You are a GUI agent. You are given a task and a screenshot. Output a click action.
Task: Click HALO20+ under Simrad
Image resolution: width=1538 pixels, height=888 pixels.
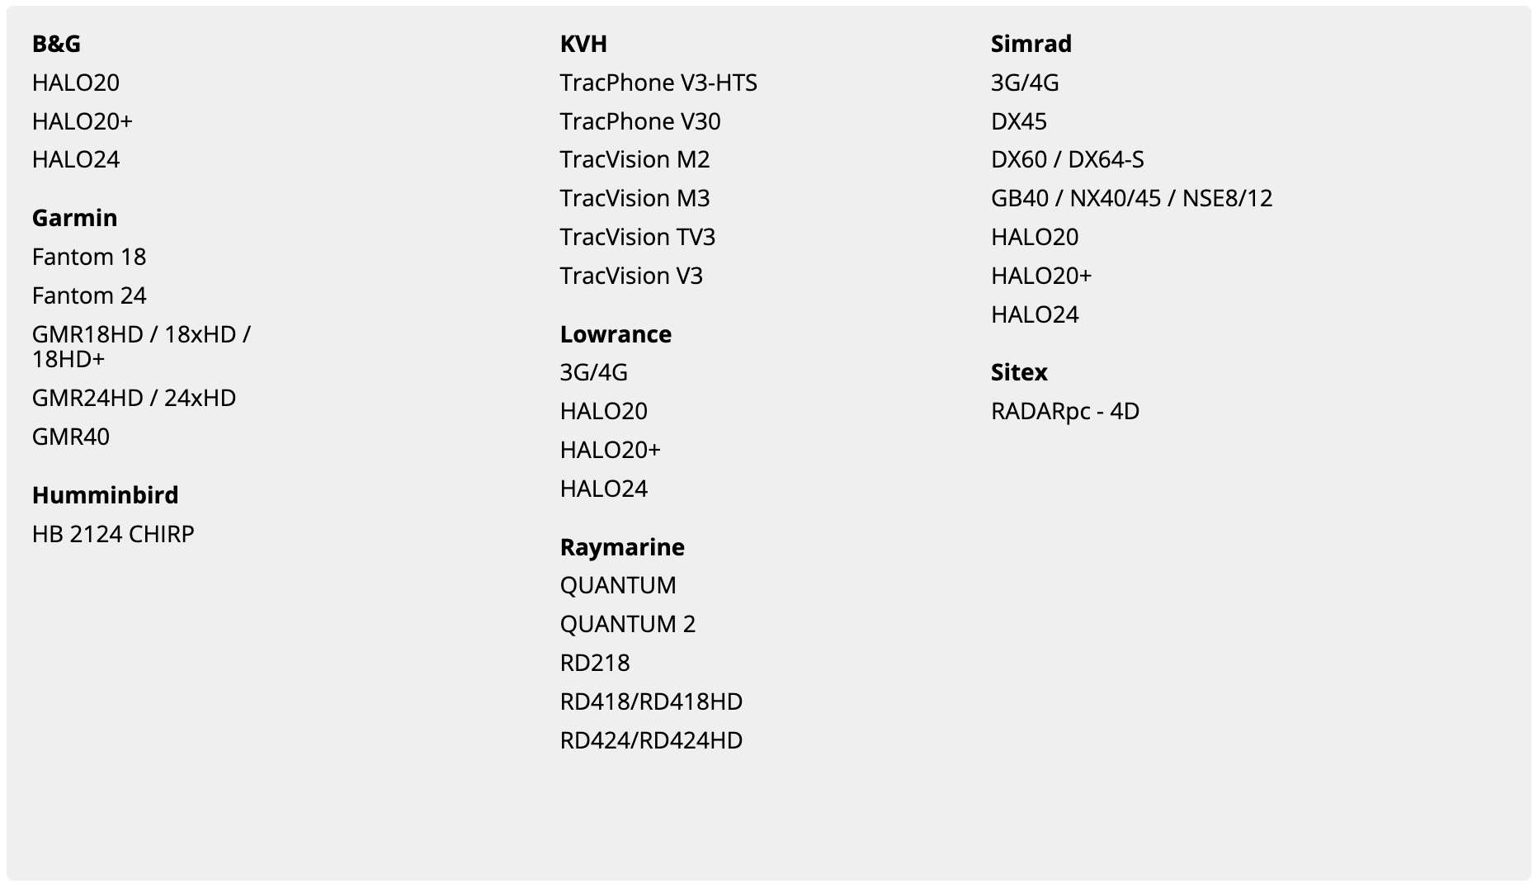coord(1041,276)
